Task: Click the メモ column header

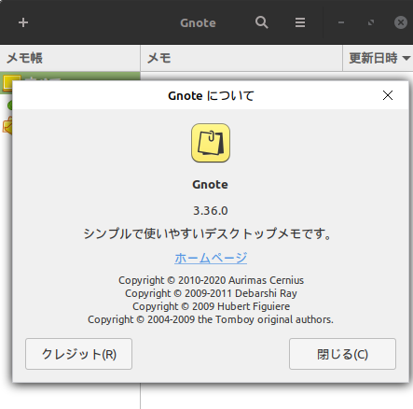Action: tap(241, 58)
